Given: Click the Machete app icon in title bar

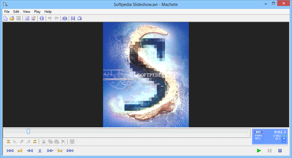Looking at the screenshot, I should (x=5, y=4).
